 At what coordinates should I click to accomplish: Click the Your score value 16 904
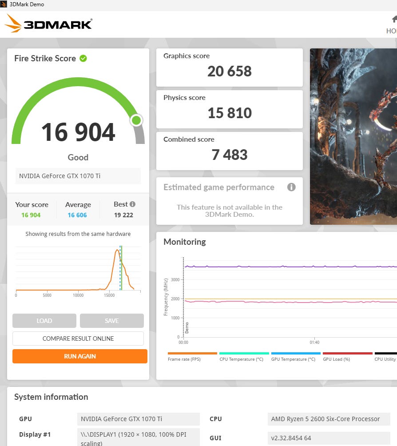(x=31, y=215)
